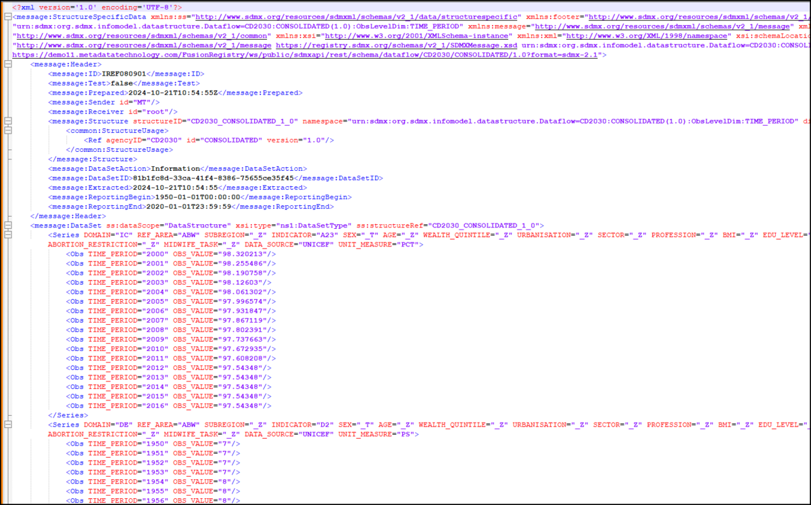Screen dimensions: 811x505
Task: Click the xsi:type="ns1:DataSetType" attribute
Action: pyautogui.click(x=293, y=225)
